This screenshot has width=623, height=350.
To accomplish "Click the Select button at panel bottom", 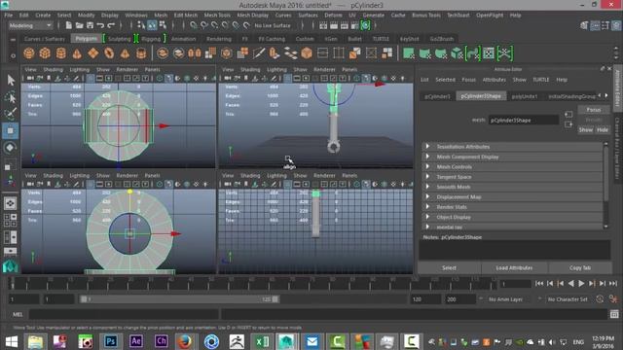I will tap(449, 268).
